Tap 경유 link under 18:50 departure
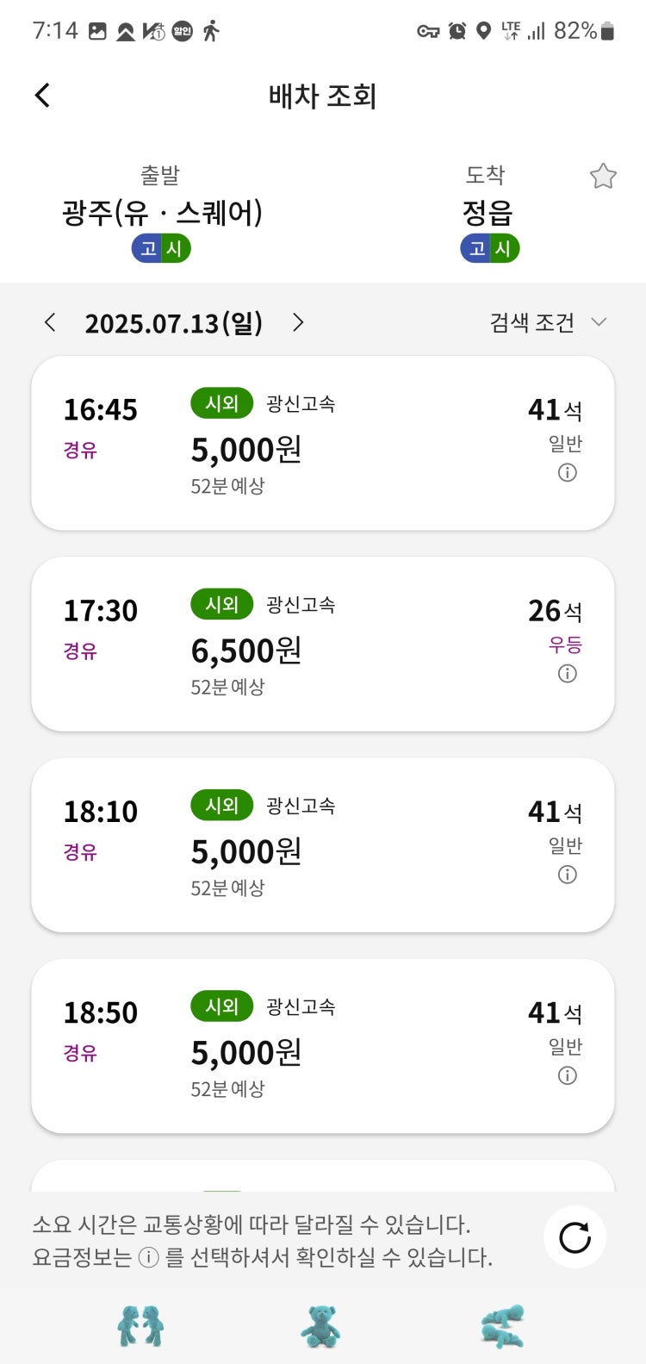This screenshot has width=646, height=1364. [80, 1052]
